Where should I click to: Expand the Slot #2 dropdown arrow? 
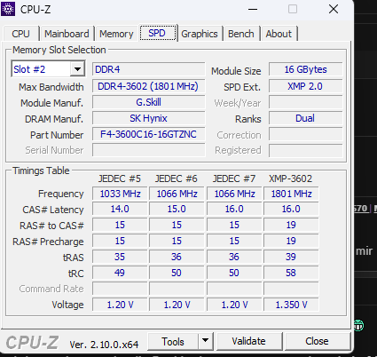[77, 69]
